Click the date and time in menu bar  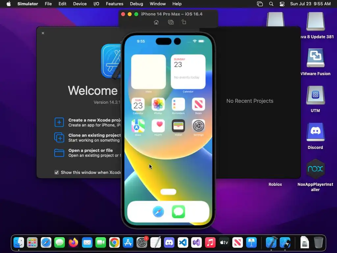click(x=310, y=4)
